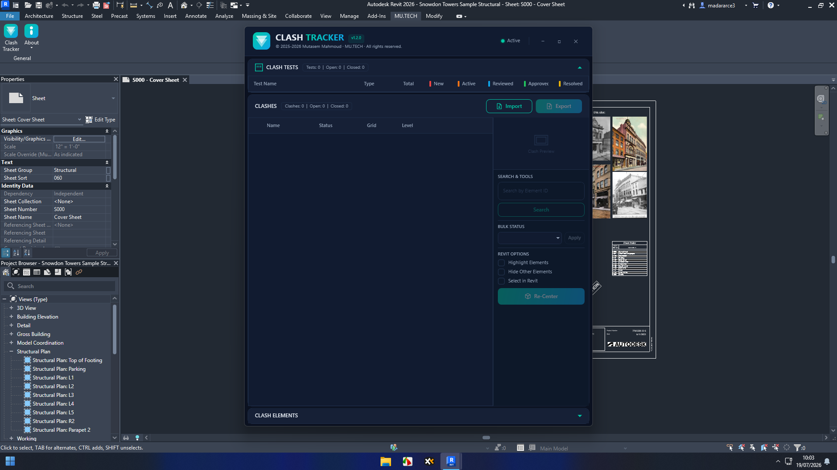
Task: Select the Measure ruler tool
Action: tap(134, 5)
